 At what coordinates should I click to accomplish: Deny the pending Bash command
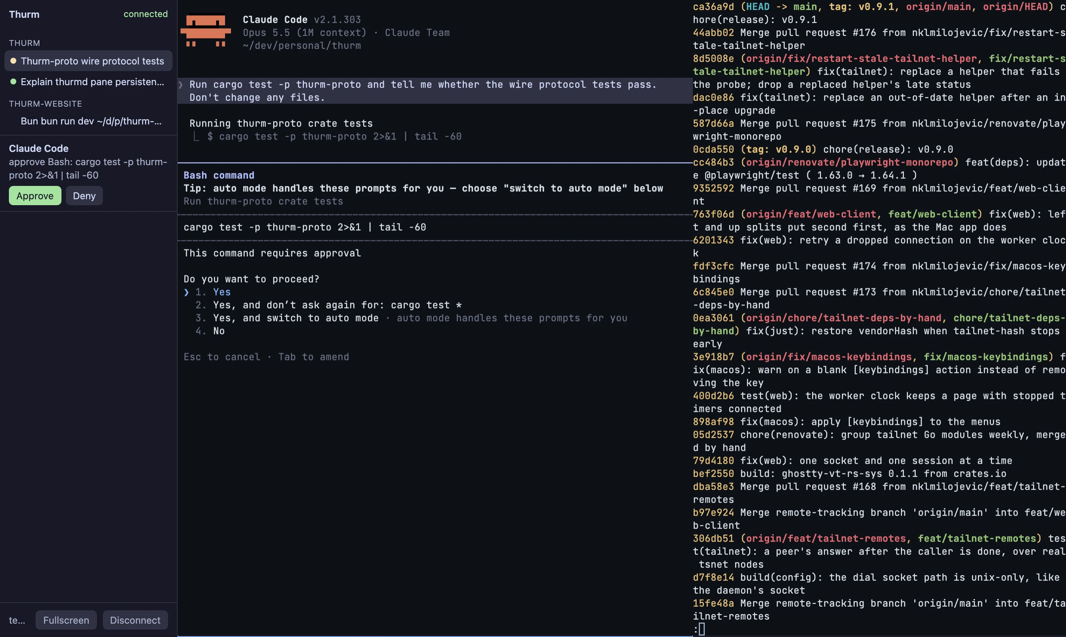(84, 196)
